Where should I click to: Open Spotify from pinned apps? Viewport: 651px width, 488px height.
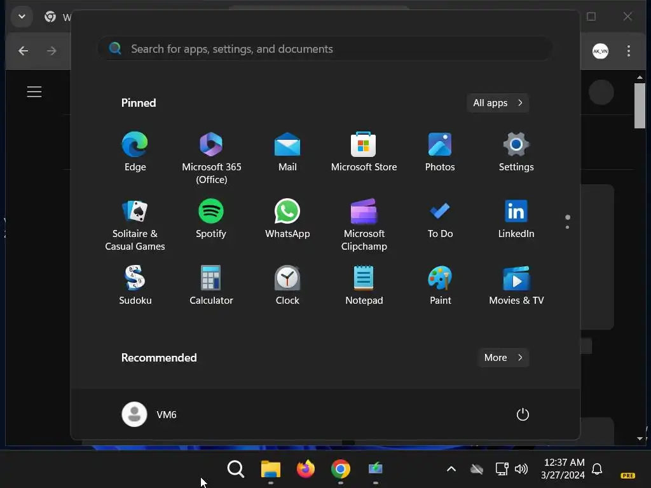tap(211, 219)
